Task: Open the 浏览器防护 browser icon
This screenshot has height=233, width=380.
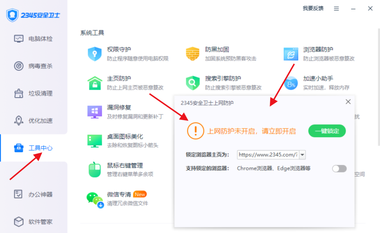Action: tap(291, 54)
